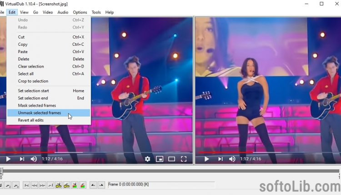Minimize the VirtualDub window
341x195 pixels.
coord(306,4)
